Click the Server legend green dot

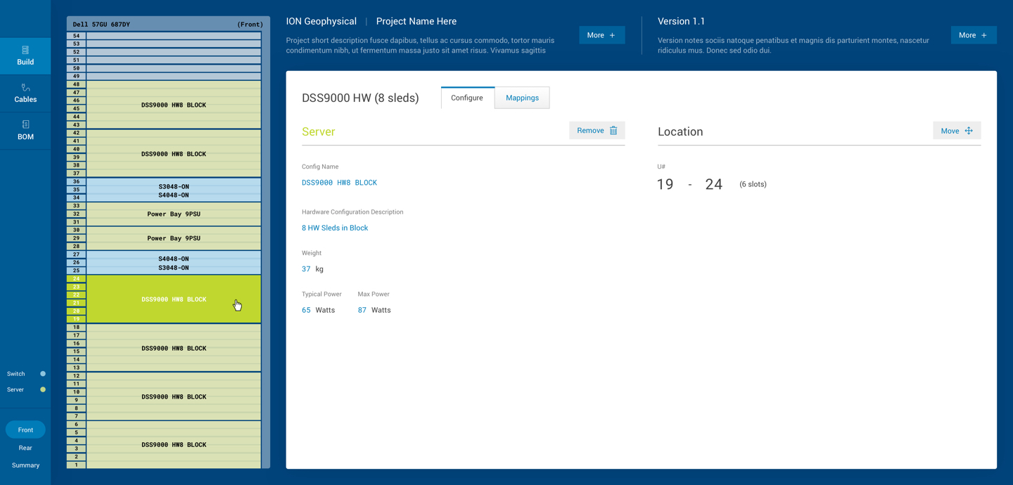pyautogui.click(x=43, y=389)
